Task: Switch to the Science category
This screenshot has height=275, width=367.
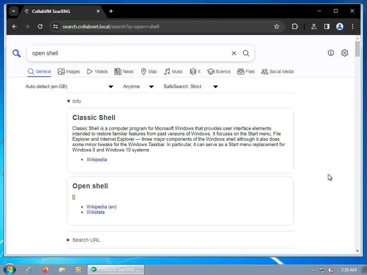Action: point(219,72)
